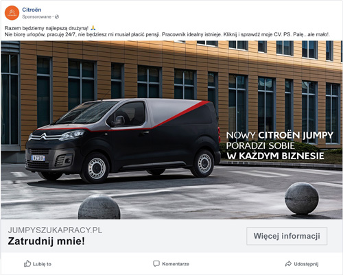This screenshot has height=275, width=343.
Task: Select the Udostępnij text label
Action: point(306,264)
